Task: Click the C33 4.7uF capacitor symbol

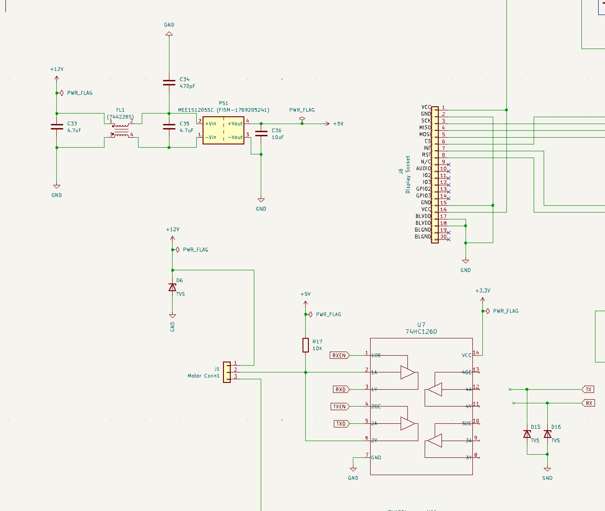Action: [57, 127]
